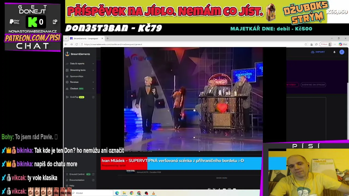Screen dimensions: 349x196
Task: Open browser settings three-dots menu
Action: pos(335,44)
